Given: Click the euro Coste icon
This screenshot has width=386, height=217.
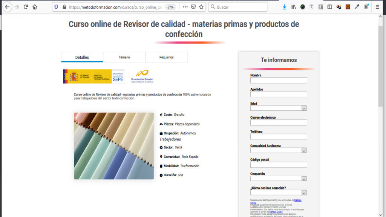Looking at the screenshot, I should point(161,115).
